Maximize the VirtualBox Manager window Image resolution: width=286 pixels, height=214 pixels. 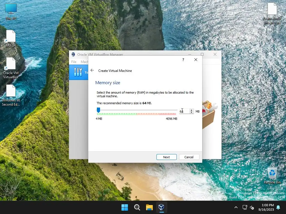pos(202,54)
